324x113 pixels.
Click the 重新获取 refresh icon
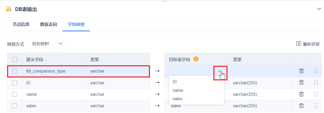(299, 44)
